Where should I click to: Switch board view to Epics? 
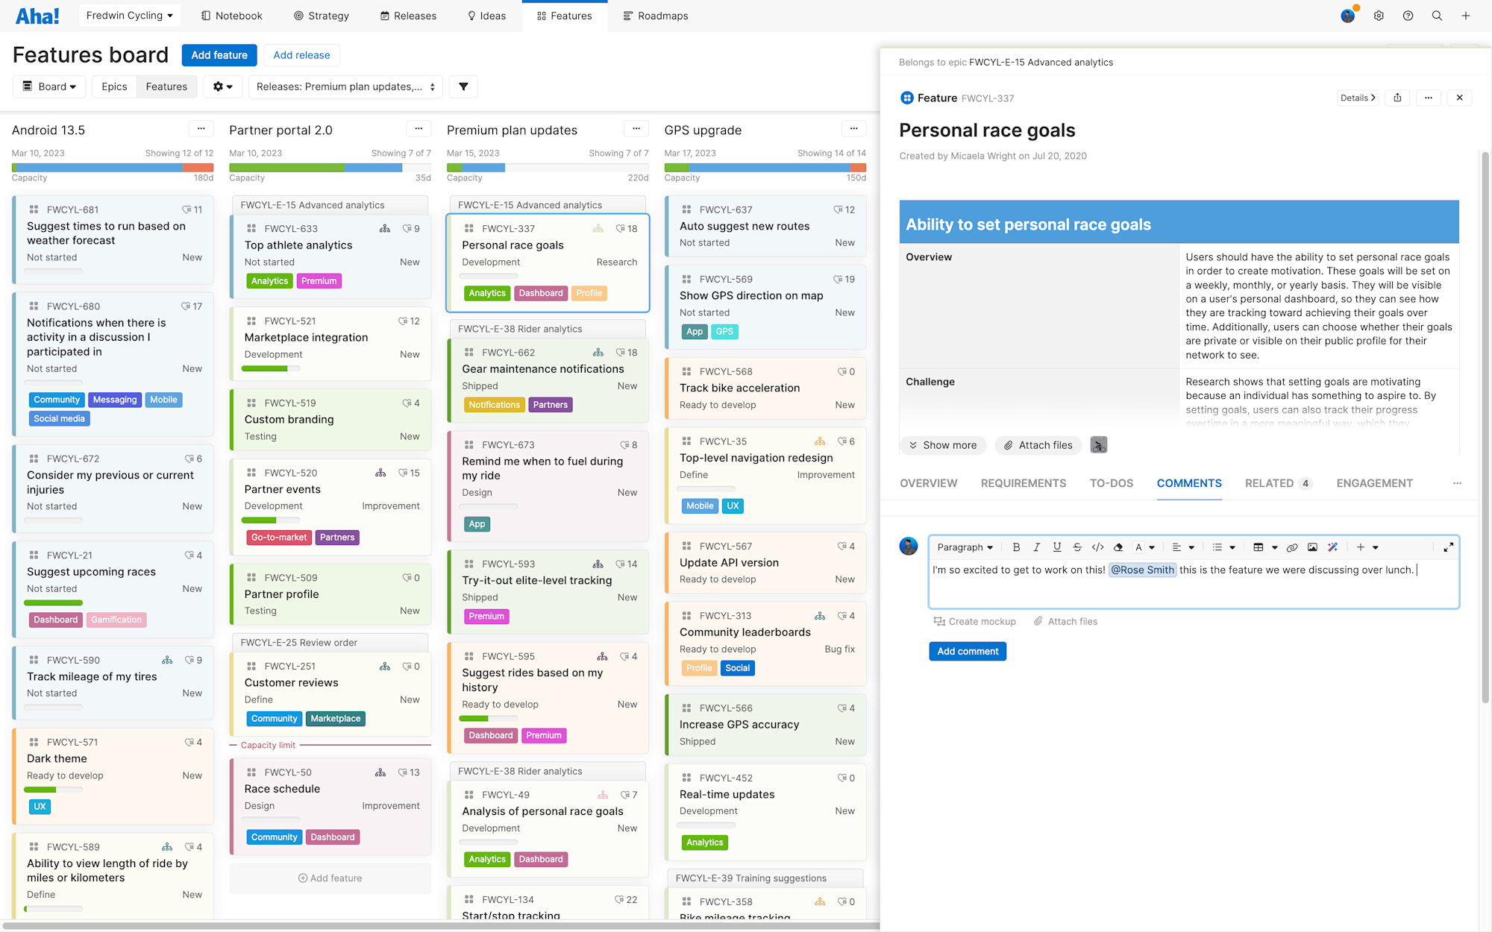coord(114,86)
